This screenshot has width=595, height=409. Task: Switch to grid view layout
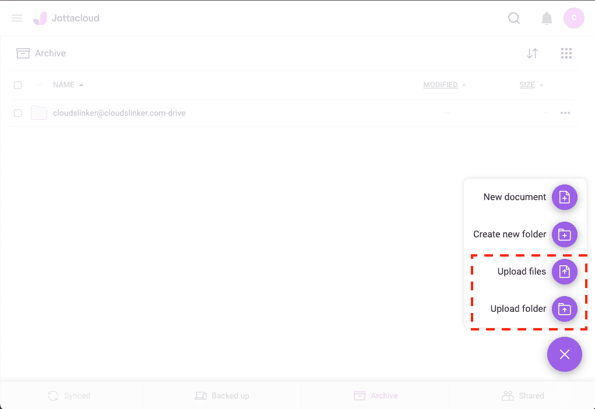tap(566, 54)
